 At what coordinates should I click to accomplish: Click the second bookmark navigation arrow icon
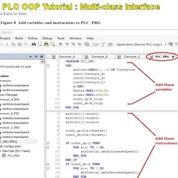coord(73,44)
